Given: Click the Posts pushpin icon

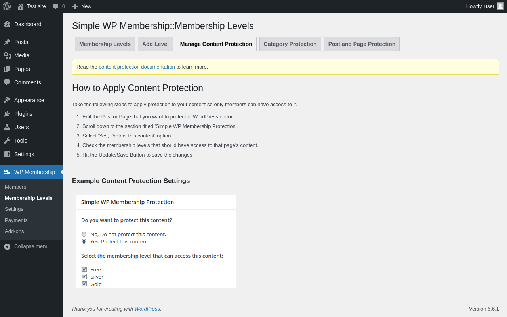Looking at the screenshot, I should 7,42.
